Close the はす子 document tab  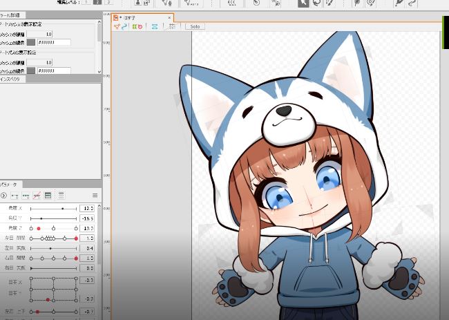(169, 18)
